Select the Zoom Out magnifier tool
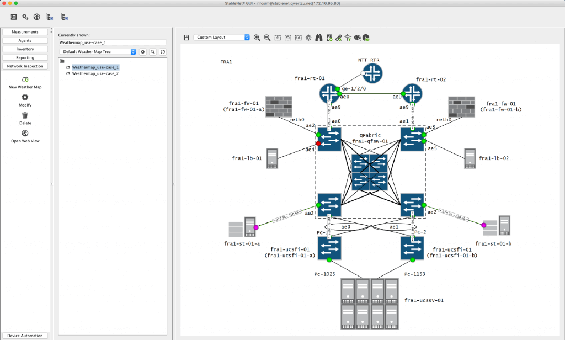 tap(267, 38)
